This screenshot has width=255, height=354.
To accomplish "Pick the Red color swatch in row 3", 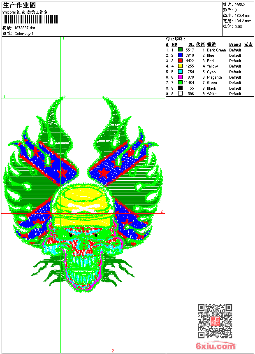I will pyautogui.click(x=180, y=61).
